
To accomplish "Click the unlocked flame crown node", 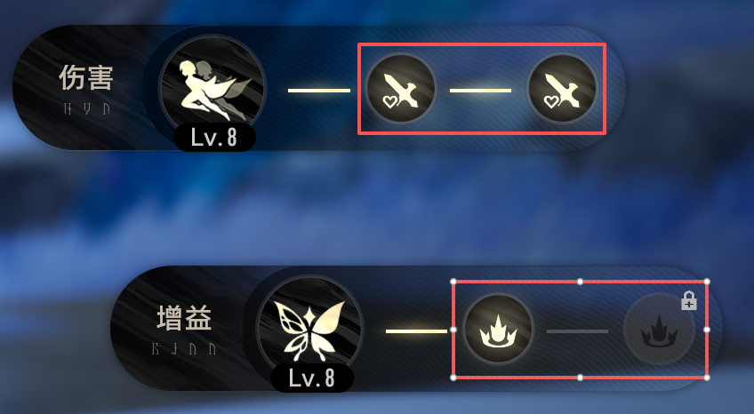I will point(498,329).
